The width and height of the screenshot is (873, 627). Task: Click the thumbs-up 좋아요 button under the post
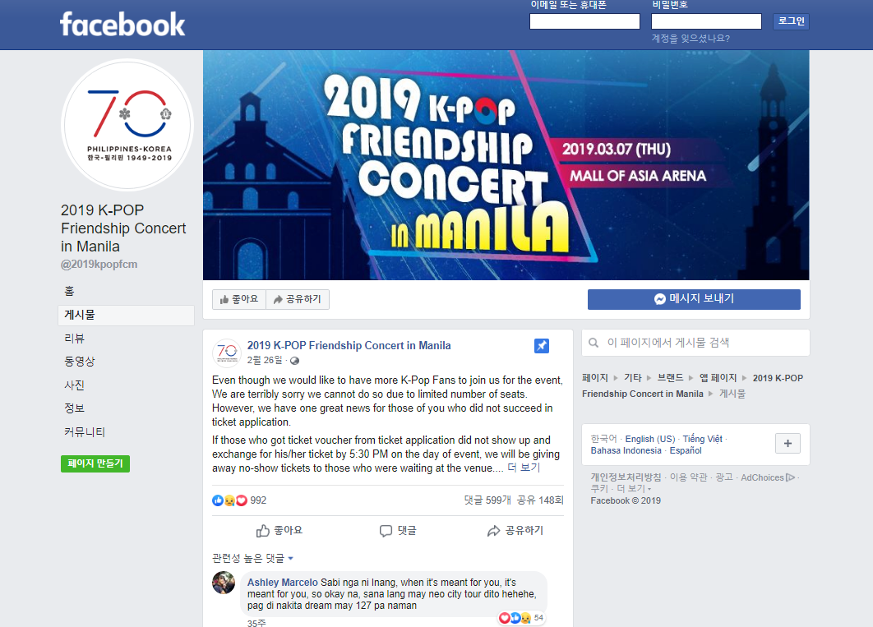click(x=279, y=531)
